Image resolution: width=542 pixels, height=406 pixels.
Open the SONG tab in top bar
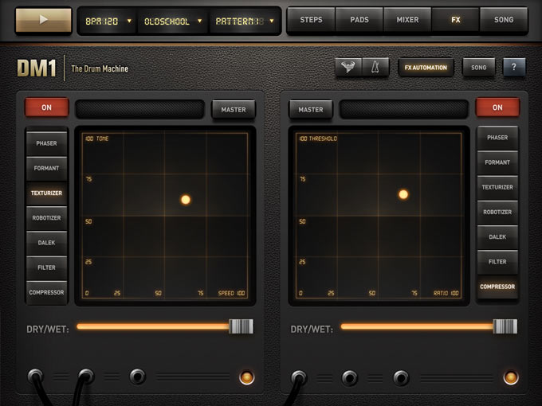click(x=504, y=20)
